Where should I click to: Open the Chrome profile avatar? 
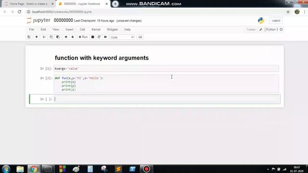pyautogui.click(x=297, y=12)
